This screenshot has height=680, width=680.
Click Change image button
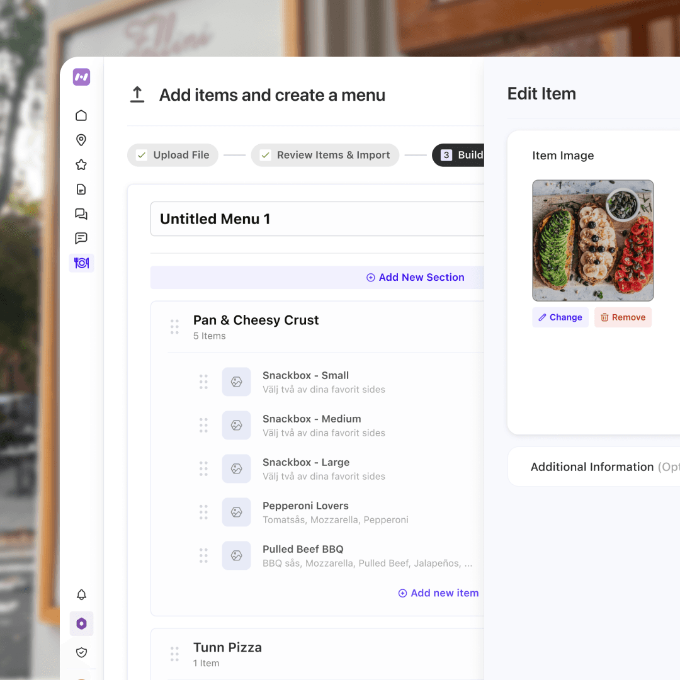560,317
